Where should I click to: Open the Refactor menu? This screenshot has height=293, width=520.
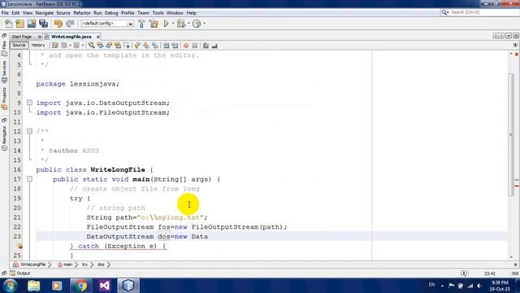pyautogui.click(x=81, y=13)
